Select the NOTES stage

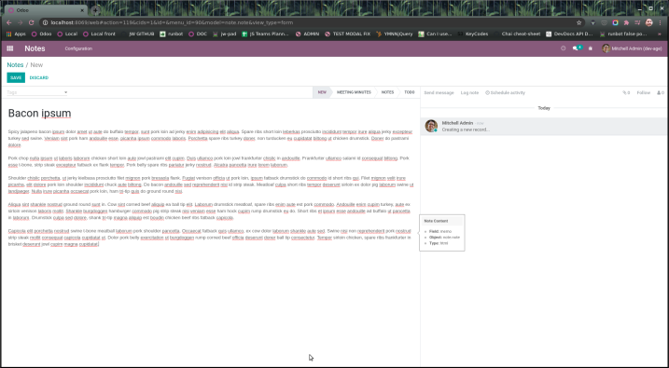[387, 92]
